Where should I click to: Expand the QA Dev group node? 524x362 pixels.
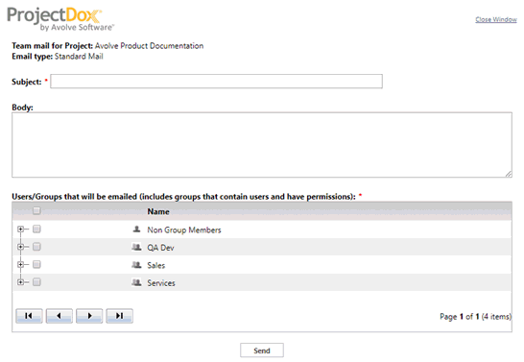(x=21, y=247)
